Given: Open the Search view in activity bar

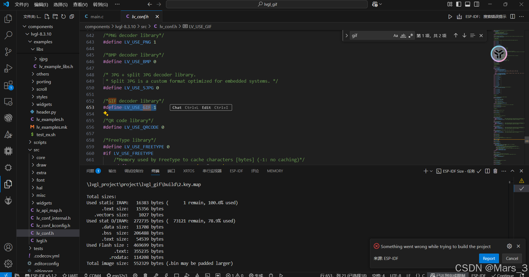Looking at the screenshot, I should (8, 35).
